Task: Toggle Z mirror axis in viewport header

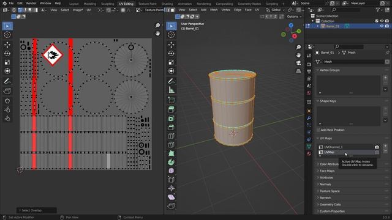Action: tap(275, 16)
